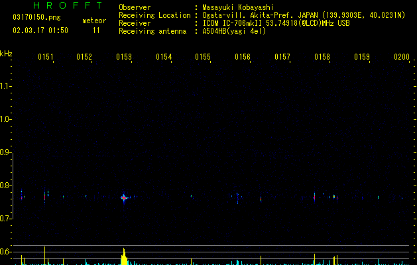Click the 0.9 frequency axis label
The height and width of the screenshot is (265, 417).
[x=5, y=152]
